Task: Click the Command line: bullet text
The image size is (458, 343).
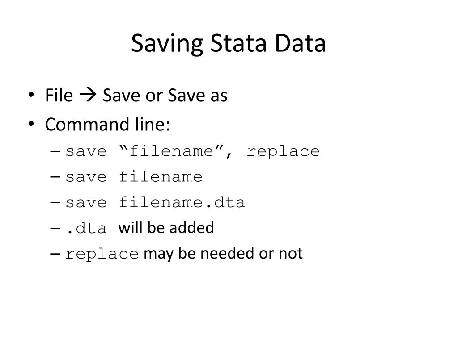Action: click(107, 125)
